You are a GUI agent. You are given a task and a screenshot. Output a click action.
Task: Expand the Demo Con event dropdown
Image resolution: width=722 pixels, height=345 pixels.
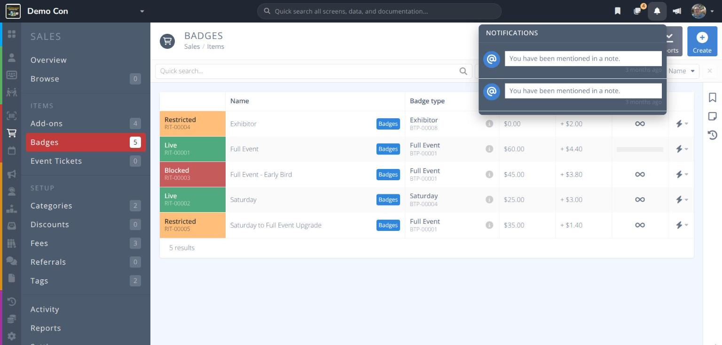142,11
